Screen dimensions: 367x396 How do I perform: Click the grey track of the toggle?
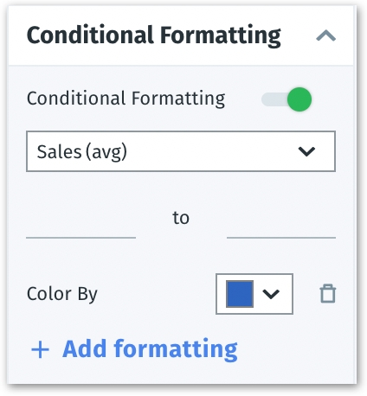[x=274, y=99]
